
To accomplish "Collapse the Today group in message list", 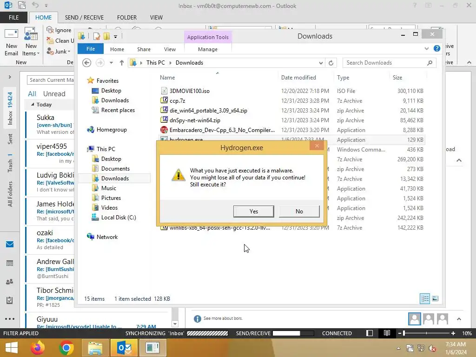I will click(33, 105).
